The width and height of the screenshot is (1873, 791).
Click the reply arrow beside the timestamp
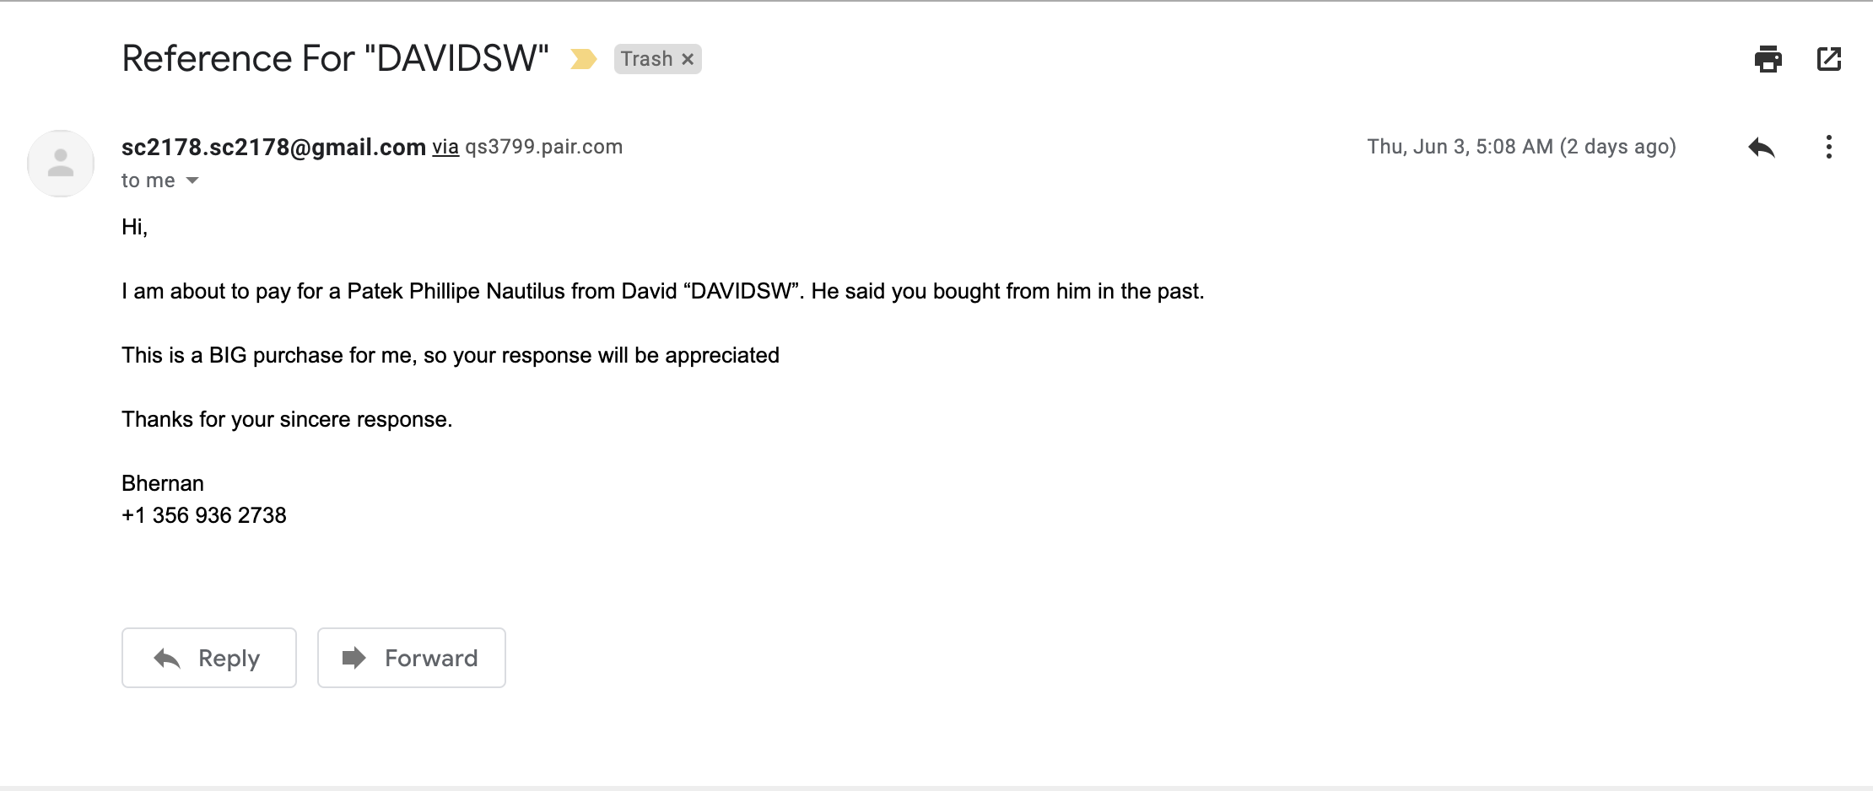coord(1761,148)
